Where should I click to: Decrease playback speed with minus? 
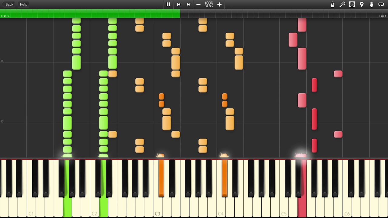pos(198,4)
